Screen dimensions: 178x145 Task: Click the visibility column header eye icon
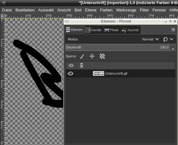(x=71, y=65)
